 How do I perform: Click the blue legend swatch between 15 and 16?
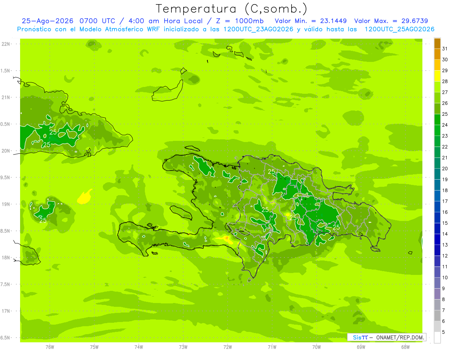(x=437, y=218)
